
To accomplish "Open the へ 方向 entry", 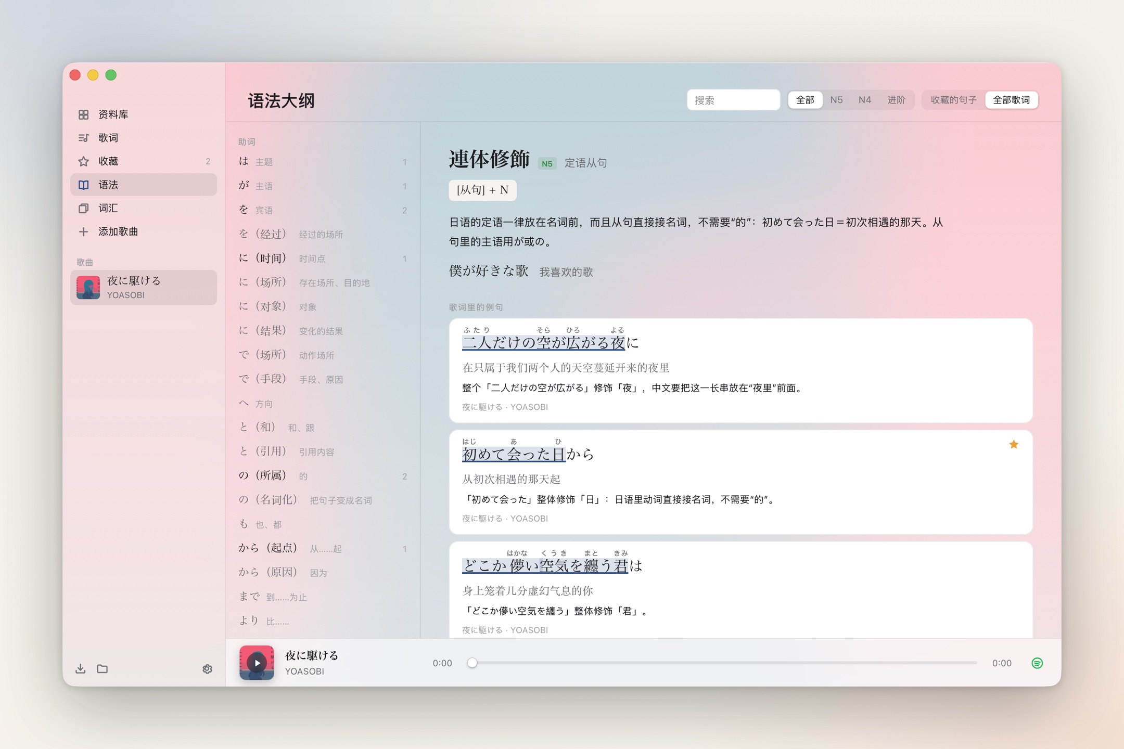I will pyautogui.click(x=323, y=403).
